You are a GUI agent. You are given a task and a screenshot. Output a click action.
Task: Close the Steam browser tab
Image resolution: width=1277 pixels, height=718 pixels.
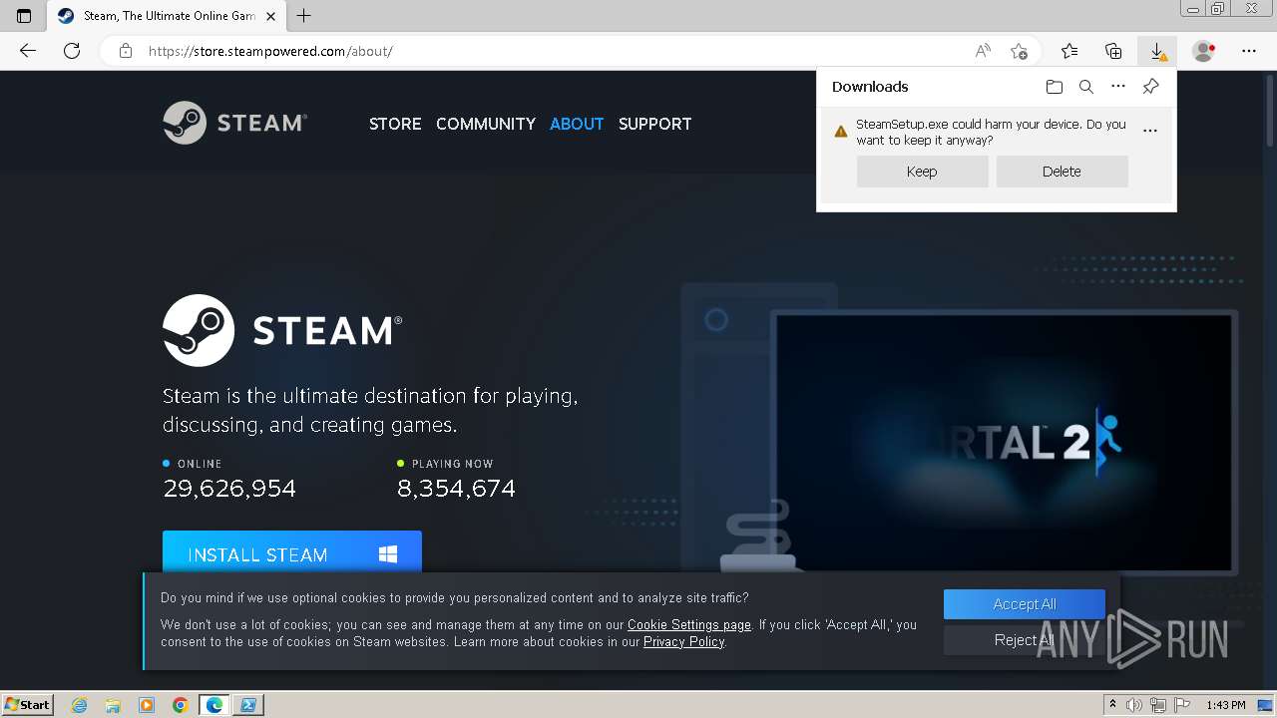(270, 16)
